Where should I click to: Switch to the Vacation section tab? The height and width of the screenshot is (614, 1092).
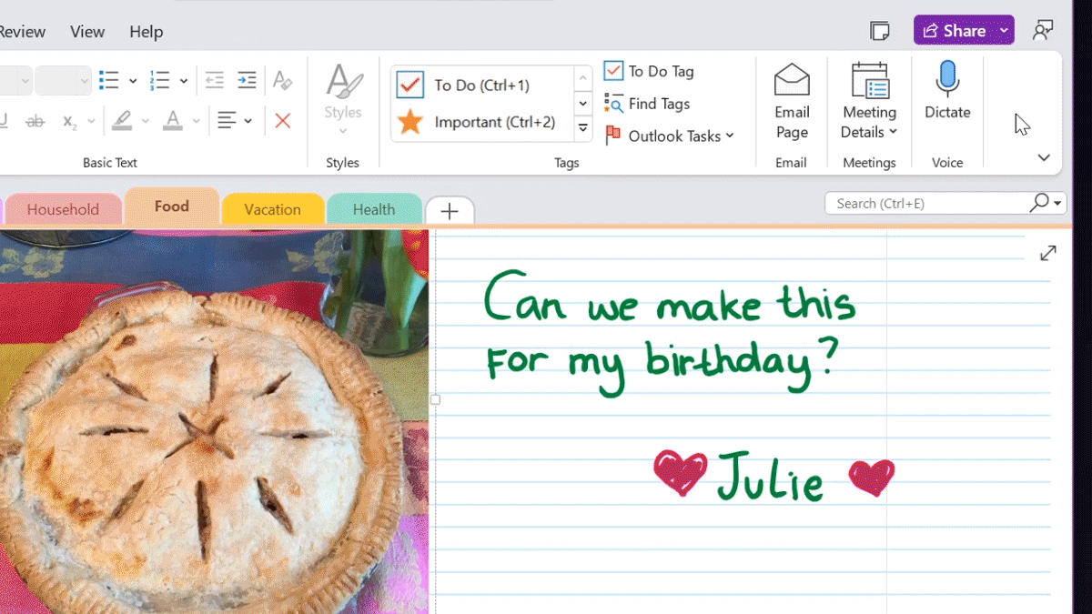(x=272, y=209)
